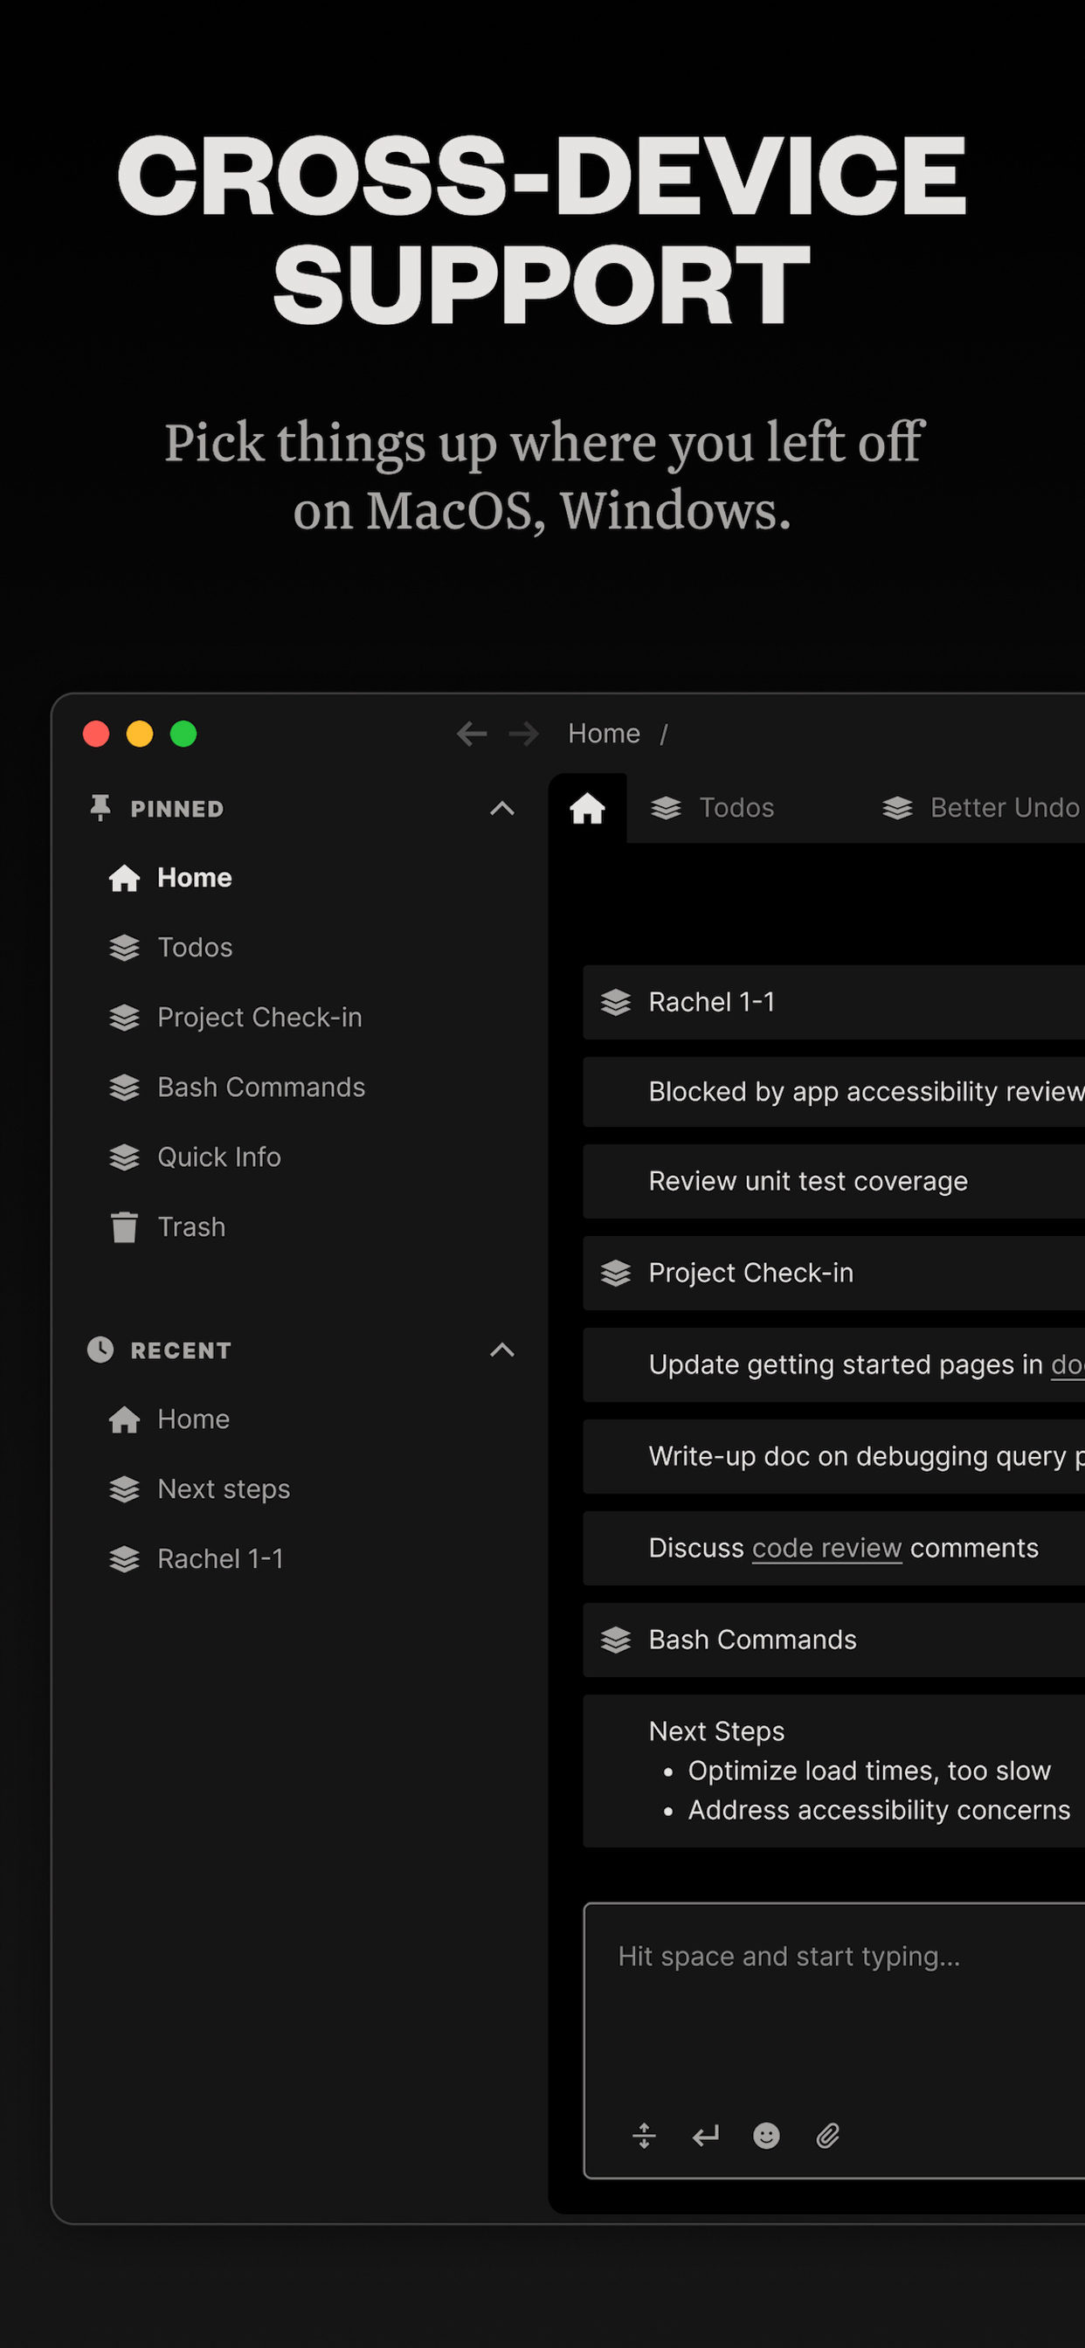
Task: Select Review unit test coverage note
Action: (x=833, y=1181)
